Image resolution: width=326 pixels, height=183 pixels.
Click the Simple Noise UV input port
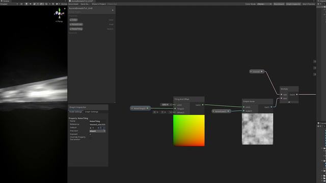click(x=243, y=107)
